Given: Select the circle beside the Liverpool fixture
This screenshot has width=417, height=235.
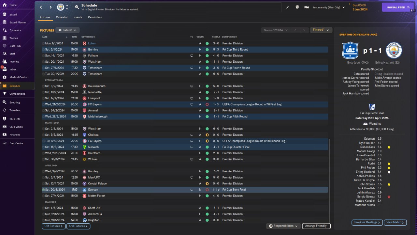Looking at the screenshot, I should pyautogui.click(x=43, y=98).
